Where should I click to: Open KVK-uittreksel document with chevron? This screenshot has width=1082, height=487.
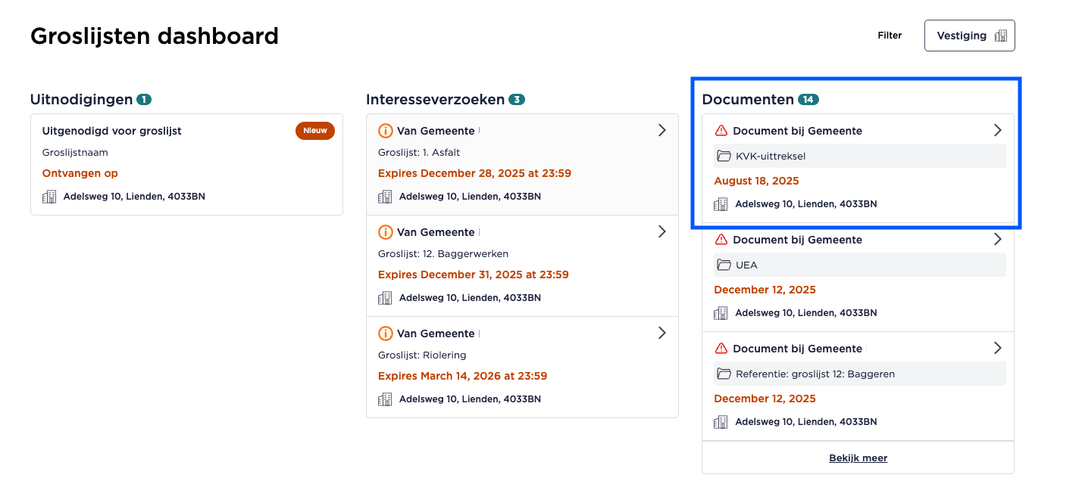click(x=997, y=130)
